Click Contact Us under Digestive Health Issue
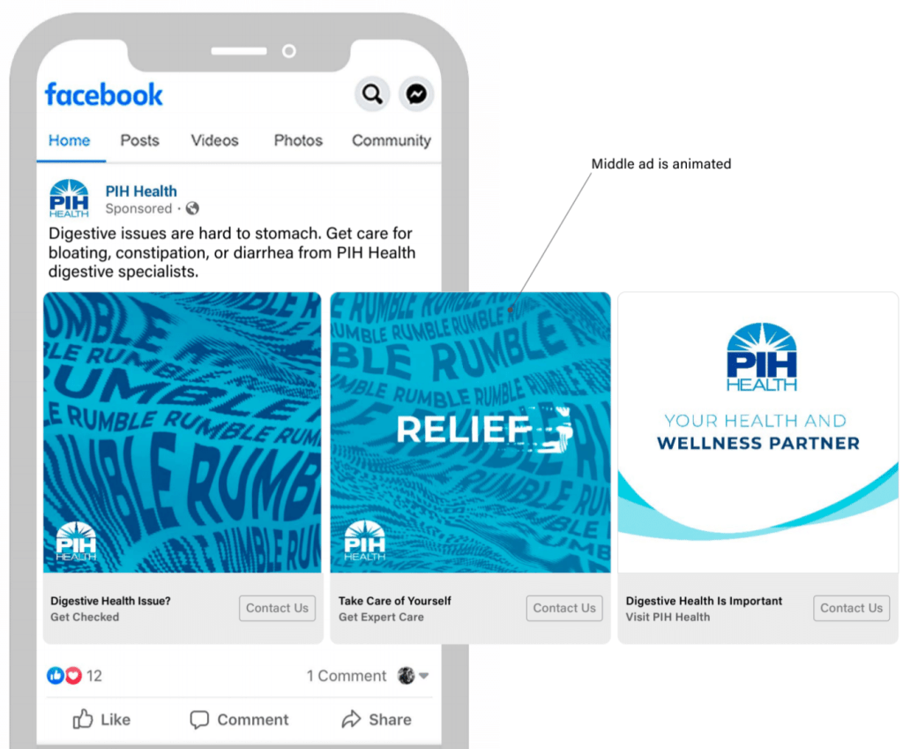The width and height of the screenshot is (903, 749). (277, 609)
